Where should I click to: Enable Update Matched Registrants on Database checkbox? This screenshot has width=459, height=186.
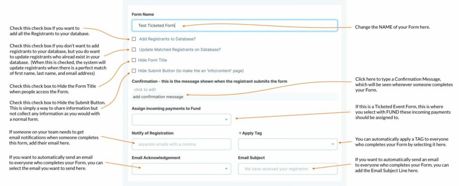(x=134, y=50)
